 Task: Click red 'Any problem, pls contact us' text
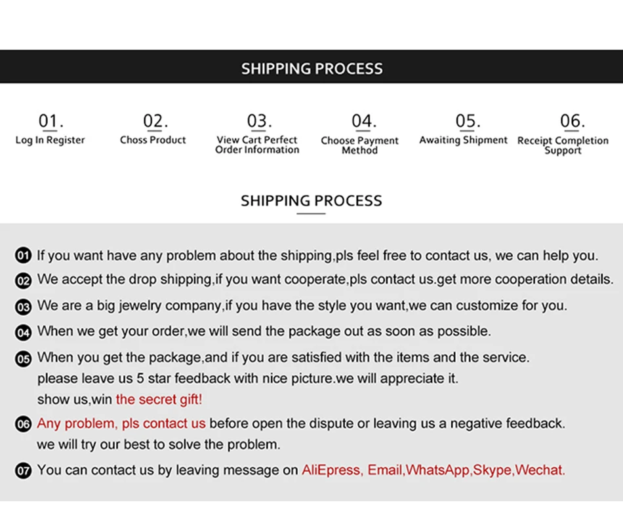click(121, 424)
